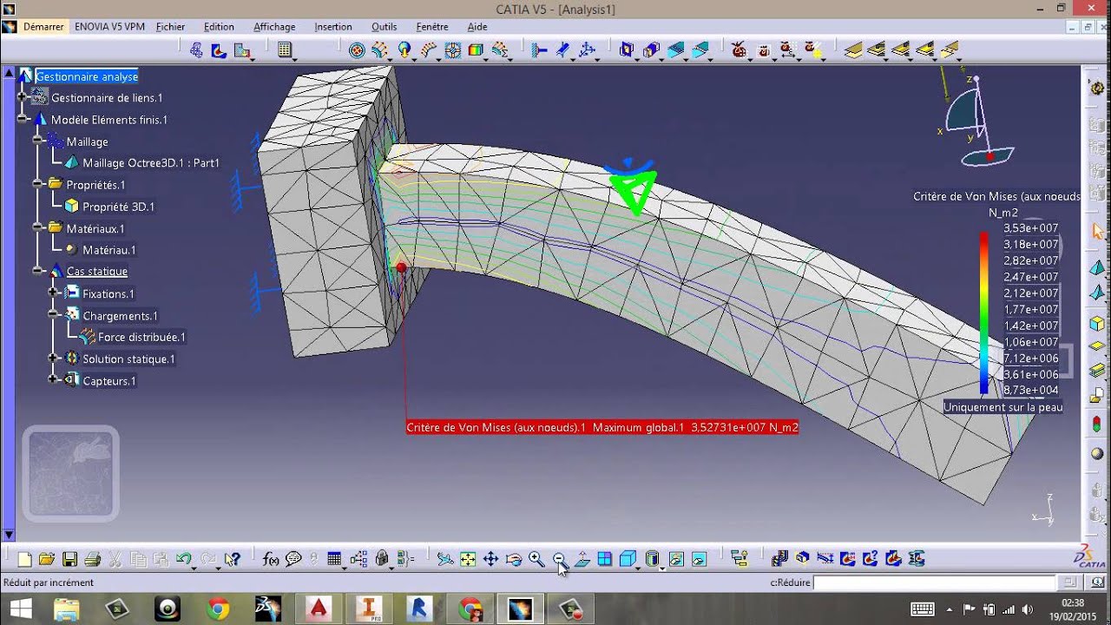The image size is (1111, 625).
Task: Open File Explorer from the taskbar
Action: pos(66,609)
